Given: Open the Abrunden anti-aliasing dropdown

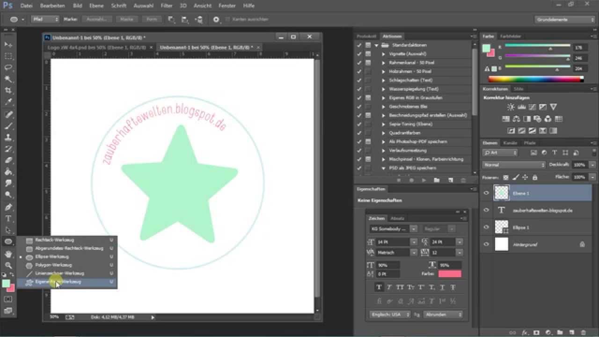Looking at the screenshot, I should tap(443, 315).
